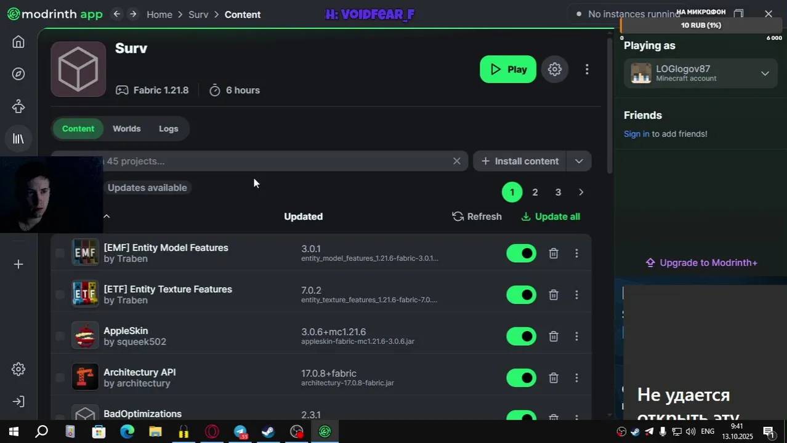Click the donation goal progress bar
Screen dimensions: 787x443
pyautogui.click(x=701, y=25)
